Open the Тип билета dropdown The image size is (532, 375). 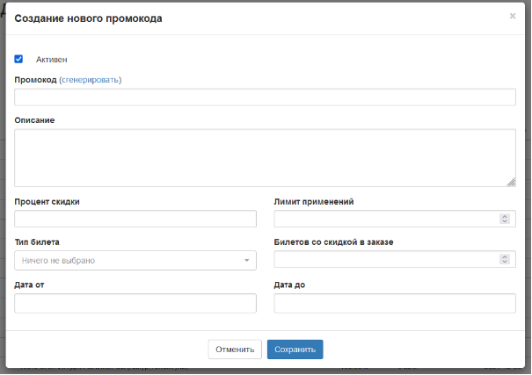[135, 260]
